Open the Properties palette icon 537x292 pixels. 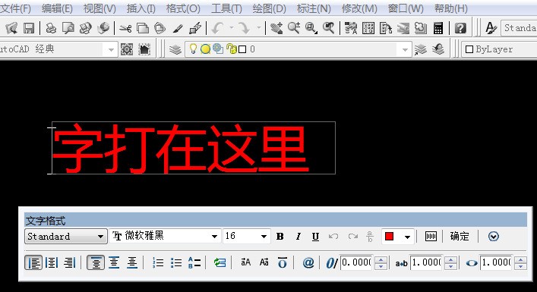[351, 28]
